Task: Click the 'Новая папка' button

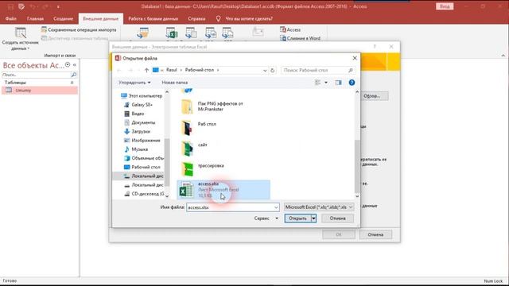Action: point(175,83)
